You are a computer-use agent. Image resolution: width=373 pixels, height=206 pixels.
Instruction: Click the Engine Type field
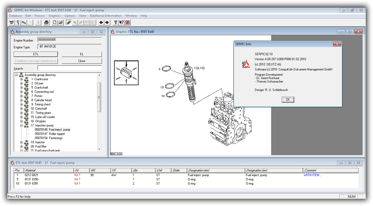point(70,47)
